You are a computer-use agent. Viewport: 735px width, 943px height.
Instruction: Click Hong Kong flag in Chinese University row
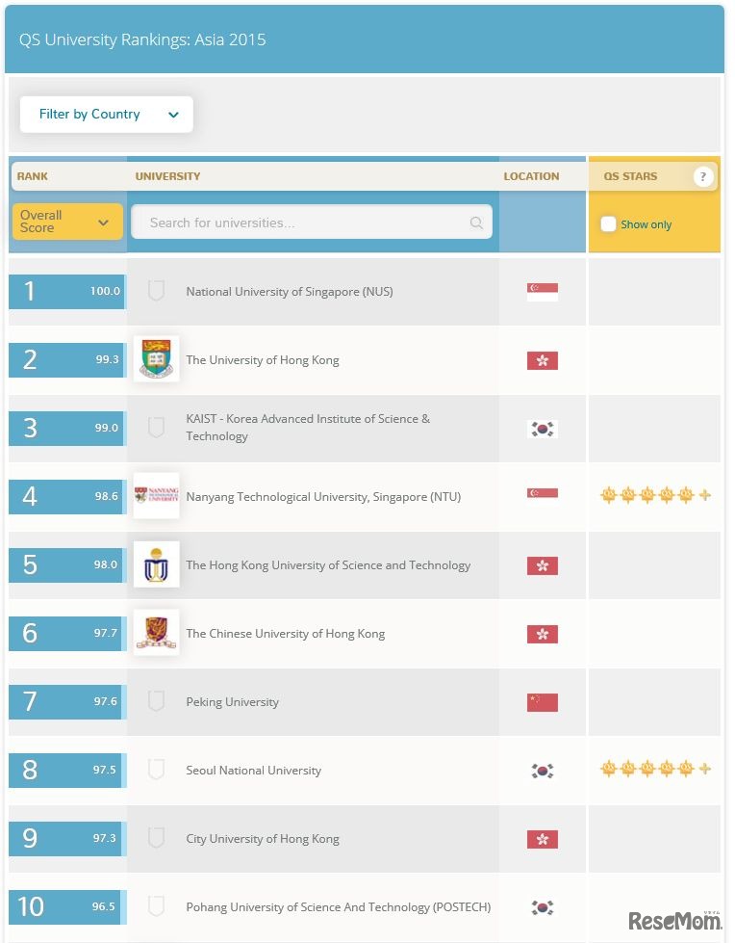tap(543, 634)
